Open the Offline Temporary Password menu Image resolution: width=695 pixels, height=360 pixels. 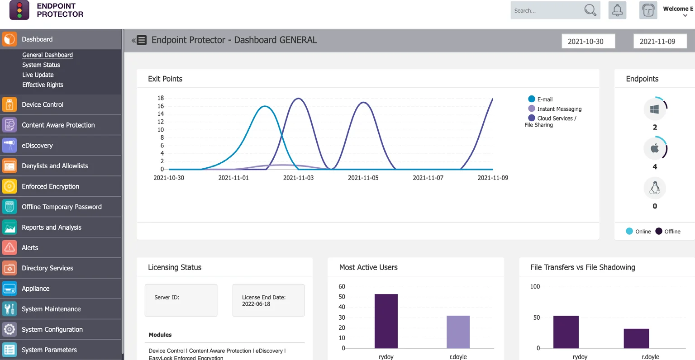(61, 207)
